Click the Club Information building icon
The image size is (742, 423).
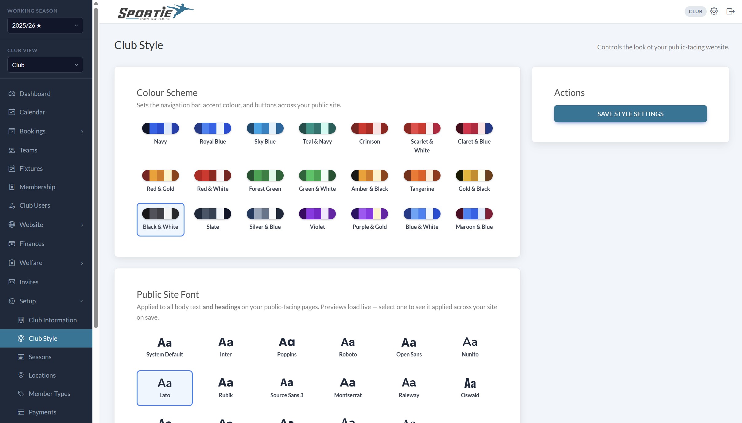(21, 320)
